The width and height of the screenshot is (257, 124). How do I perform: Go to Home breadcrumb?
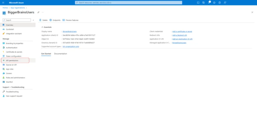(5, 8)
